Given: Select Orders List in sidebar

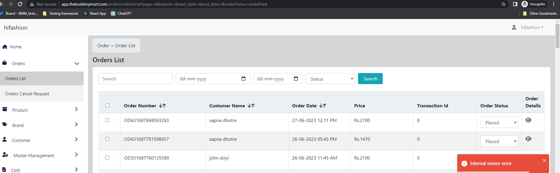Looking at the screenshot, I should pyautogui.click(x=42, y=79).
